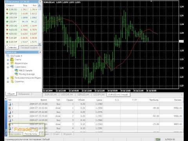The image size is (188, 141).
Task: Expand the Custom Indicators tree node
Action: (x=8, y=78)
